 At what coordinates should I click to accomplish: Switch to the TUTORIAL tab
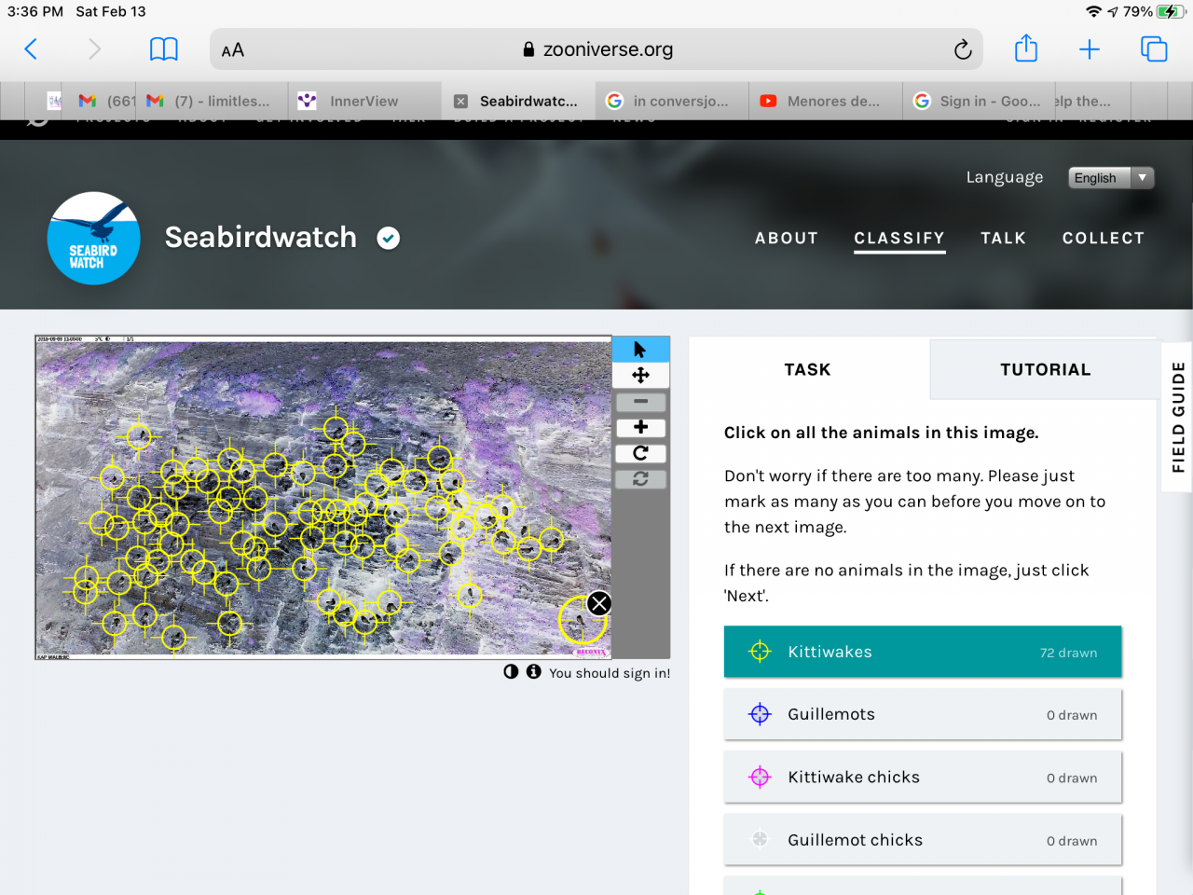[1045, 369]
